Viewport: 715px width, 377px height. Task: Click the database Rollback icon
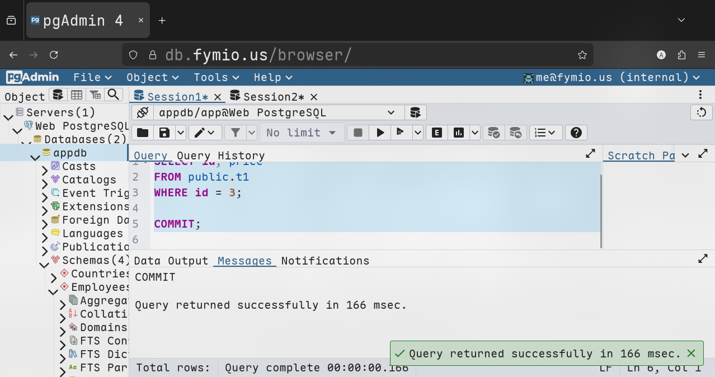515,133
